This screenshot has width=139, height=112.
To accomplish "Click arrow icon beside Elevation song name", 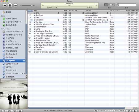I will pyautogui.click(x=58, y=20).
